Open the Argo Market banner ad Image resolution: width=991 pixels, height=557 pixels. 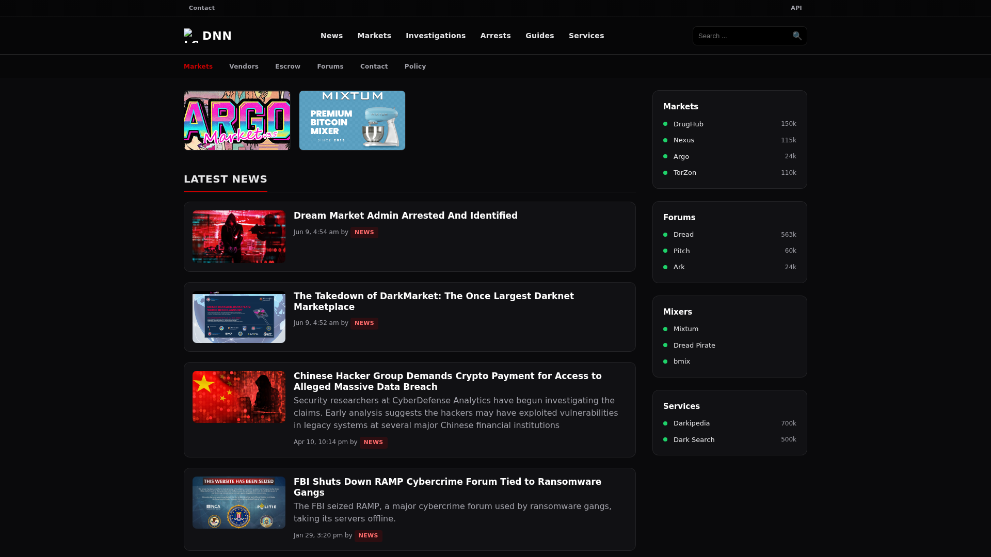(237, 121)
